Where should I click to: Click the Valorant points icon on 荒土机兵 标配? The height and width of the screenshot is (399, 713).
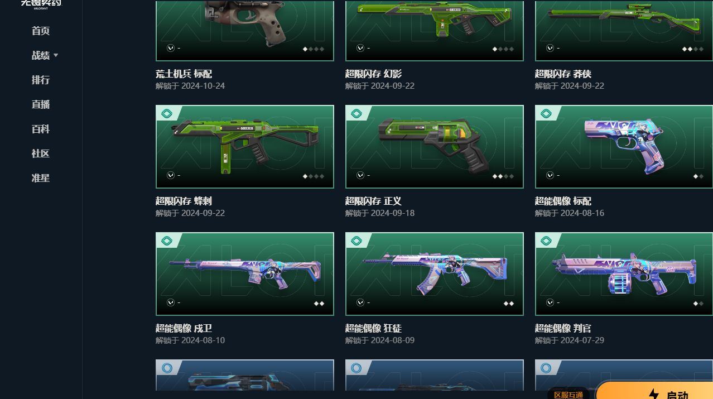171,48
